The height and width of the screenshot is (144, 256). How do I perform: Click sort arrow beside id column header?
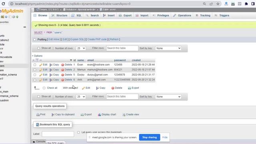coord(71,60)
